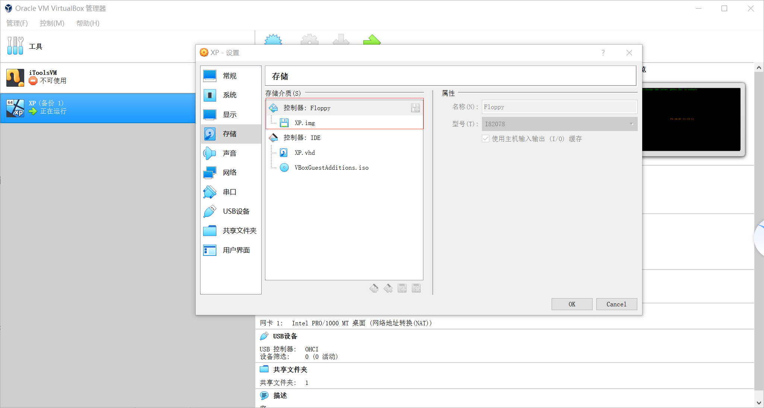This screenshot has width=764, height=408.
Task: Select the XP.vhd hard disk entry
Action: point(344,153)
